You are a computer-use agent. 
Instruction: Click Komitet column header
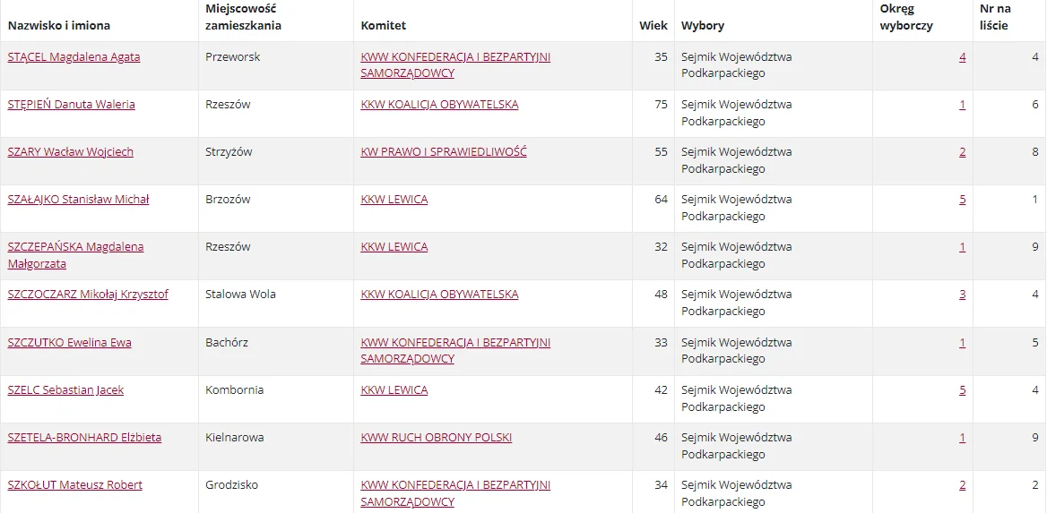(384, 26)
